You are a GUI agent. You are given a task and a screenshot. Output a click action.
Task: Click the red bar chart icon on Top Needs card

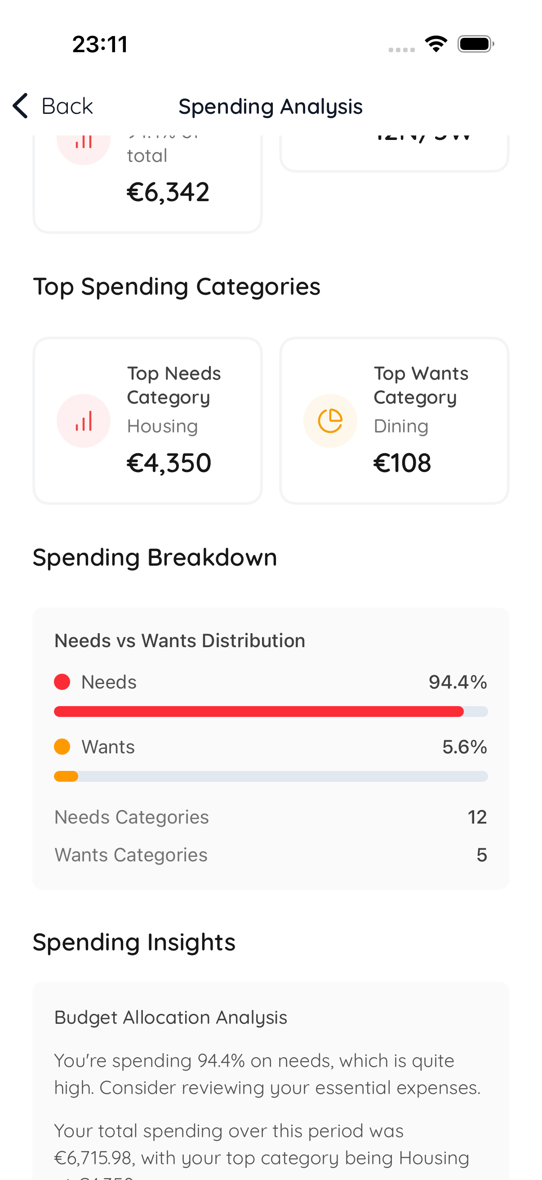tap(83, 420)
